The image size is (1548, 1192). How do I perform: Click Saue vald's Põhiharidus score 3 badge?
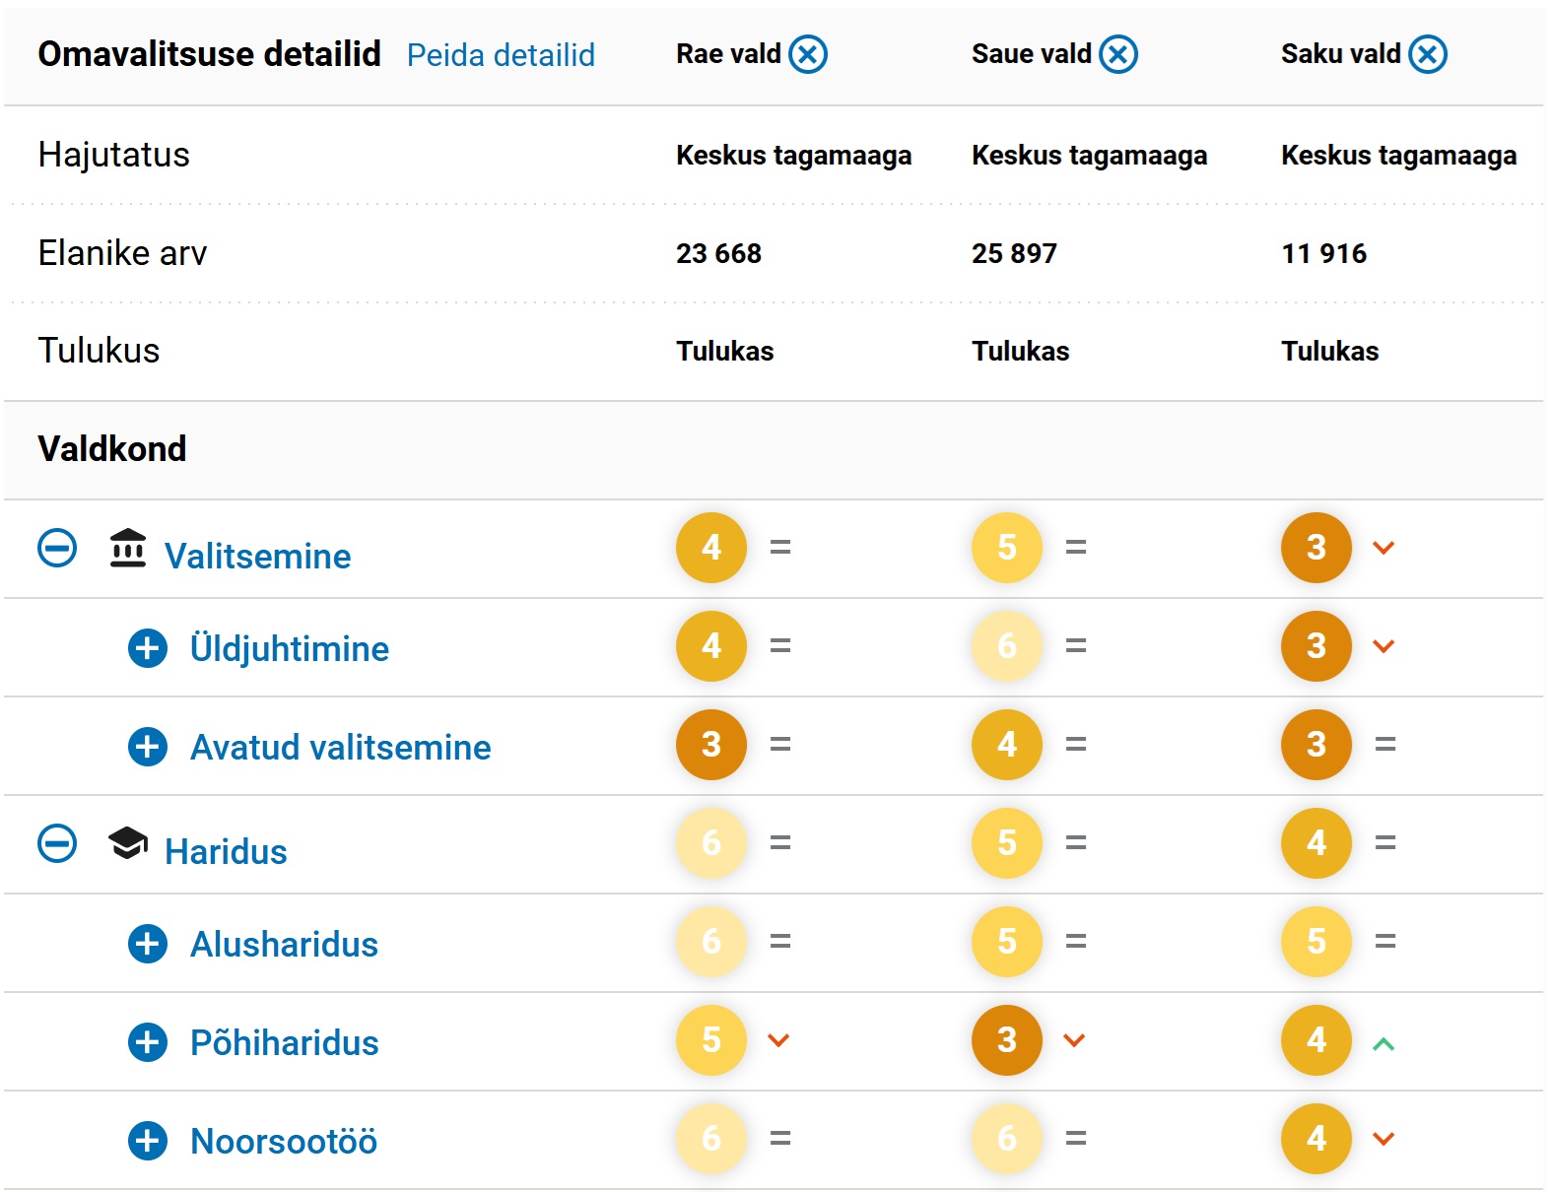pos(1007,1040)
